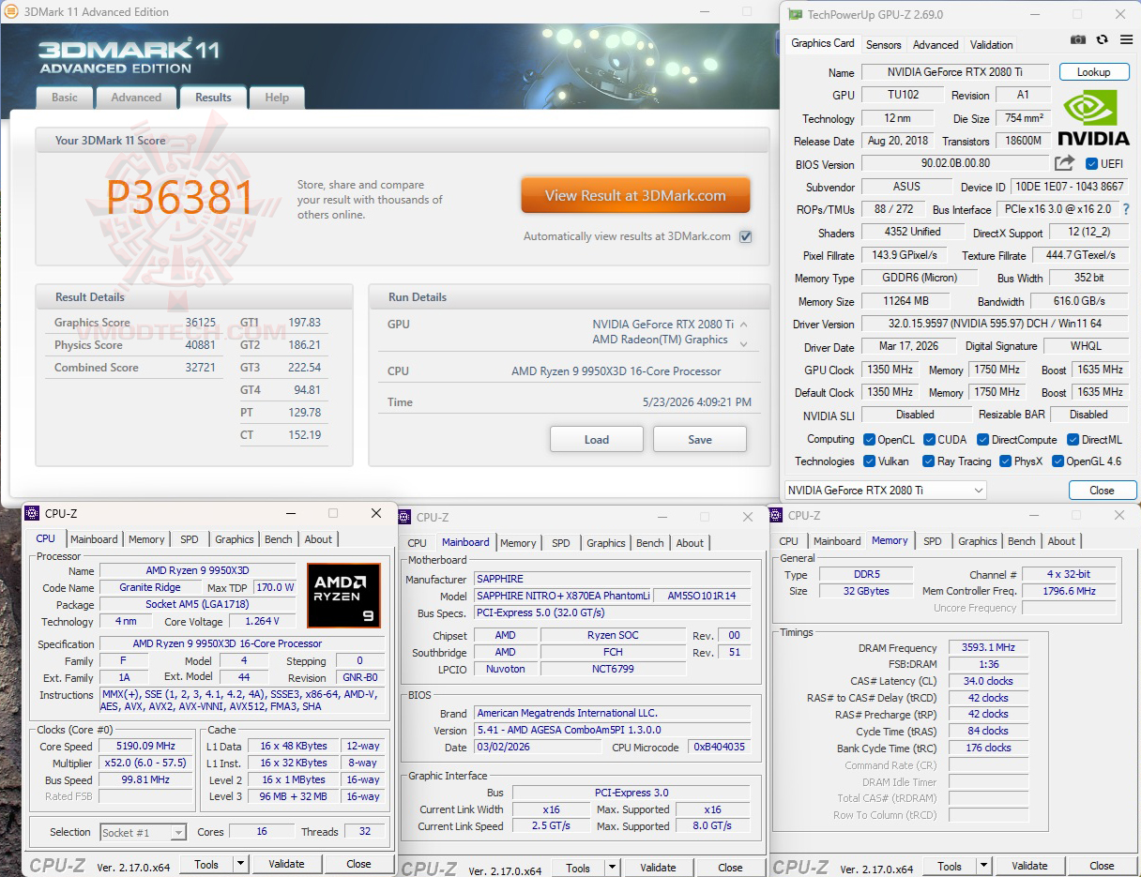The image size is (1141, 877).
Task: Open Tools dropdown arrow in Mainboard window
Action: tap(611, 868)
